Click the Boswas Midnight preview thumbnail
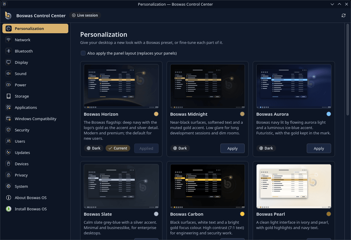 click(x=208, y=86)
